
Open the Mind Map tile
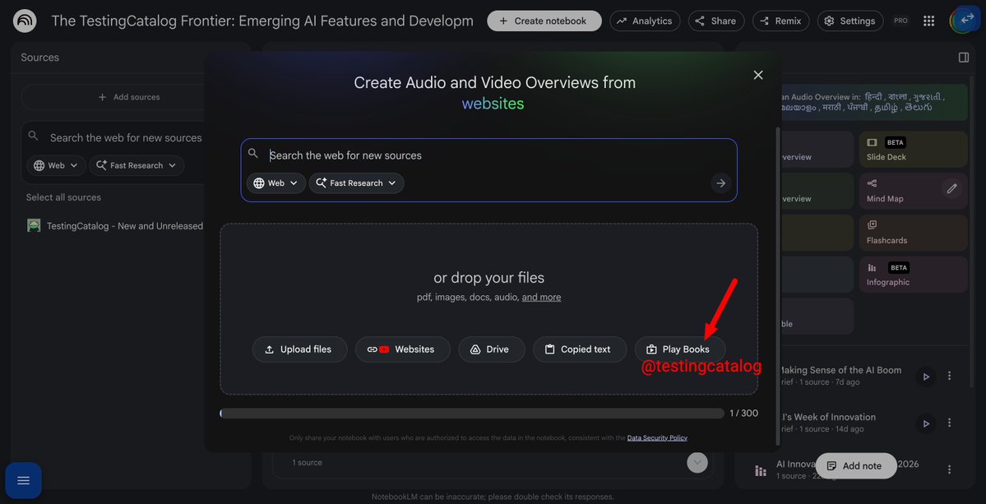913,191
